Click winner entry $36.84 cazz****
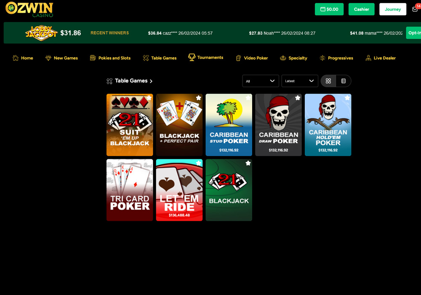Viewport: 421px width, 295px height. tap(180, 33)
